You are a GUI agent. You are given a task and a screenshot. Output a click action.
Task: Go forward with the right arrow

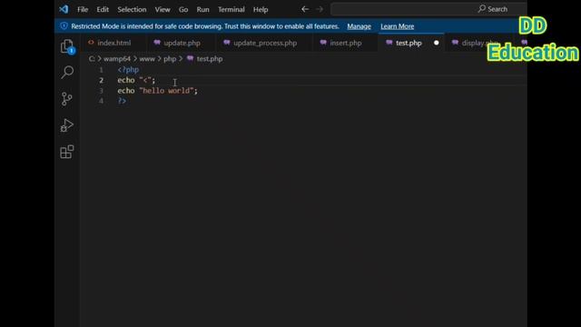(320, 9)
